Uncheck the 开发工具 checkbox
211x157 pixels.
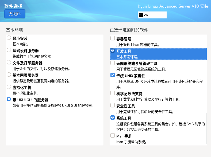click(x=113, y=50)
